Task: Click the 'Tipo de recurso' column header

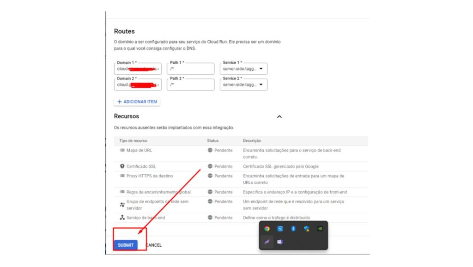Action: [133, 140]
